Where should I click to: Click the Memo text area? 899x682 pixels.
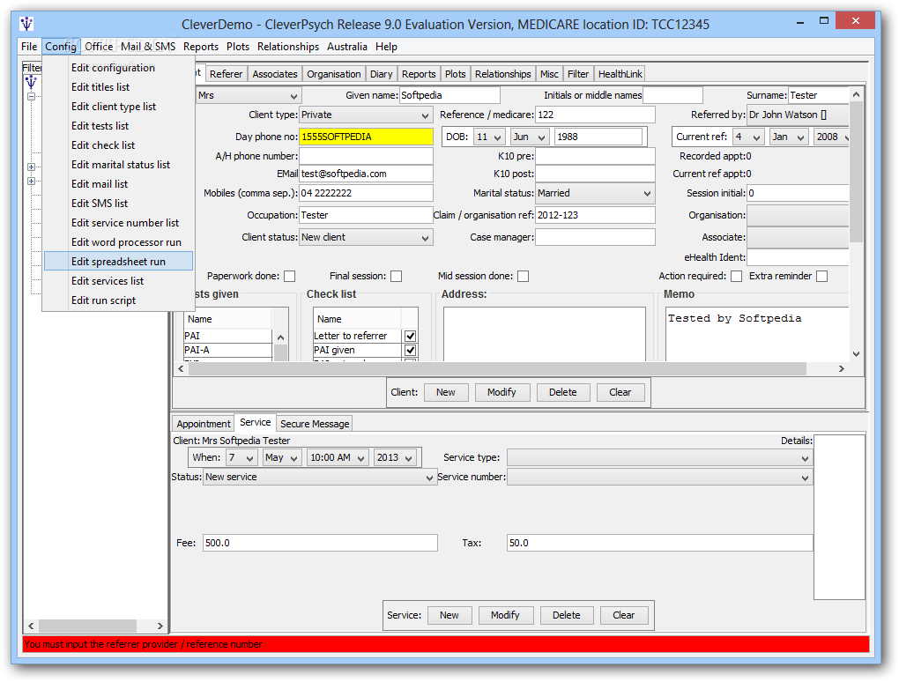pos(757,334)
